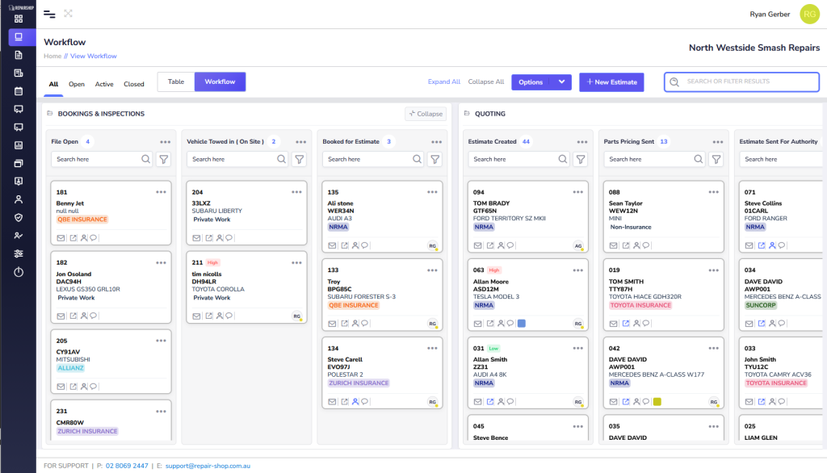Image resolution: width=827 pixels, height=473 pixels.
Task: Click filter icon in Vehicle Towed in column
Action: (x=300, y=159)
